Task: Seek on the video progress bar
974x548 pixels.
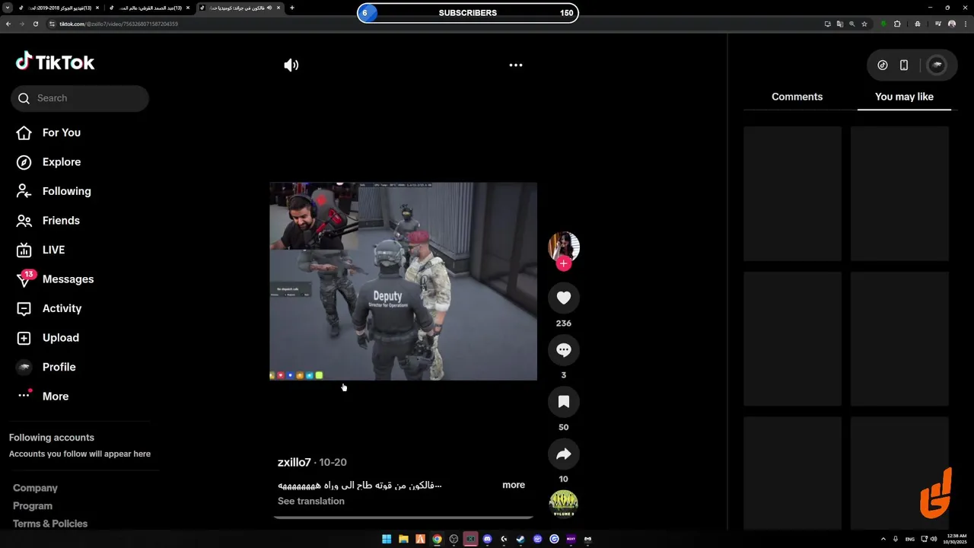Action: (x=403, y=518)
